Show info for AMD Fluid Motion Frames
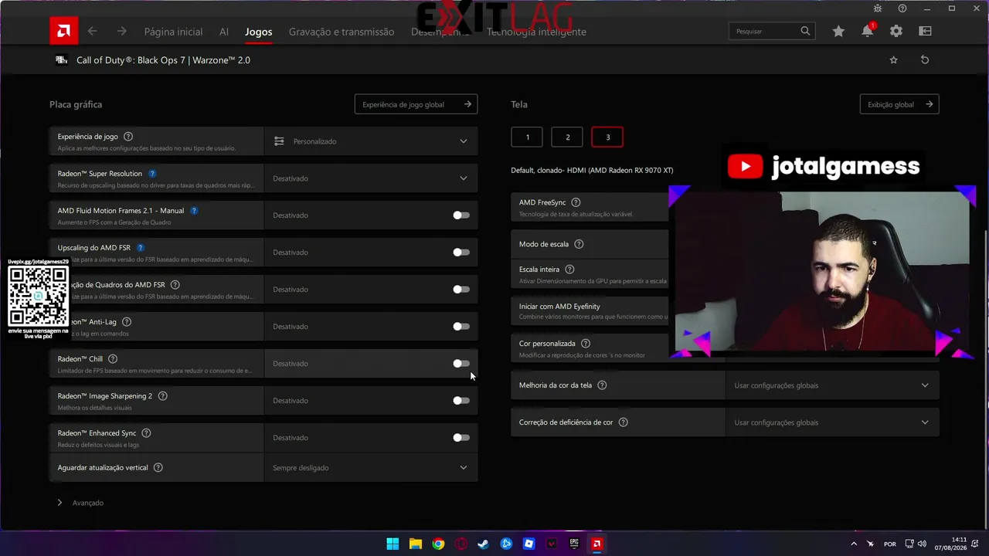This screenshot has height=556, width=989. click(194, 211)
